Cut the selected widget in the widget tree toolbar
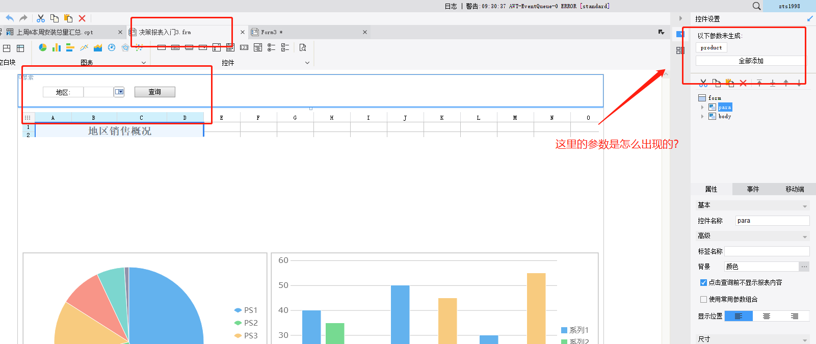 (703, 83)
